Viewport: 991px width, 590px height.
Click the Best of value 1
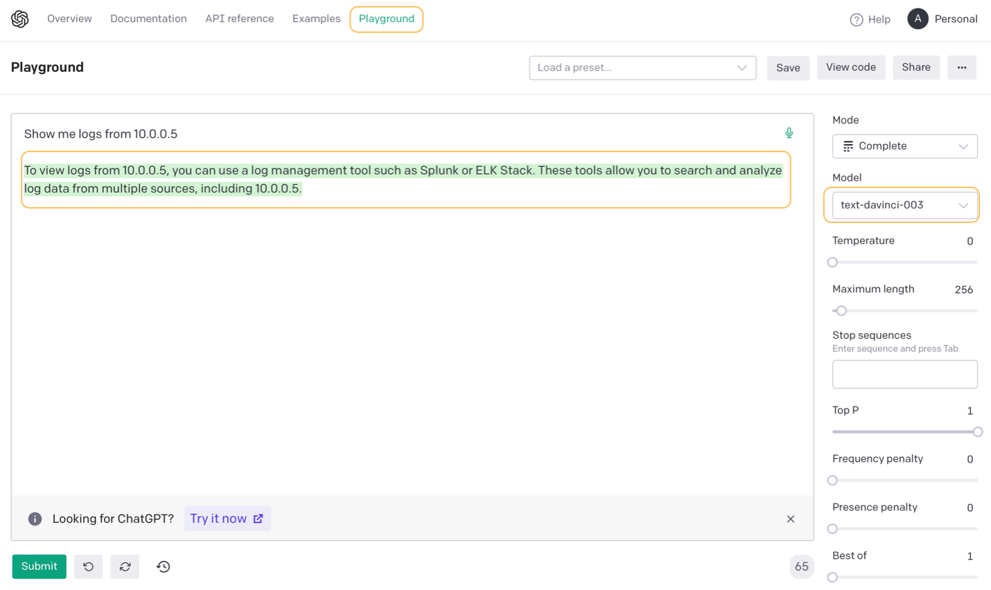[970, 557]
